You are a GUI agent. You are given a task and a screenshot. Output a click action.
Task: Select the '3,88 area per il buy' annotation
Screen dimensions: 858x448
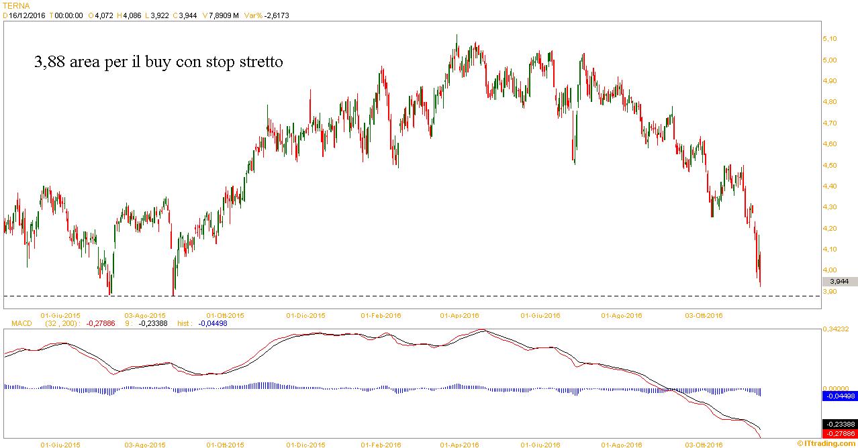tap(158, 62)
